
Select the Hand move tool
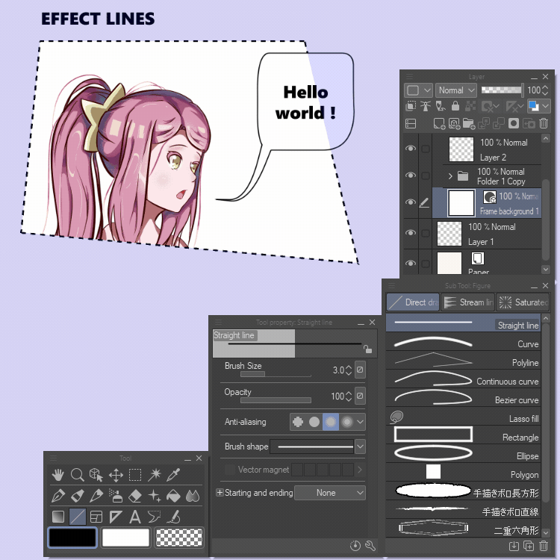57,475
